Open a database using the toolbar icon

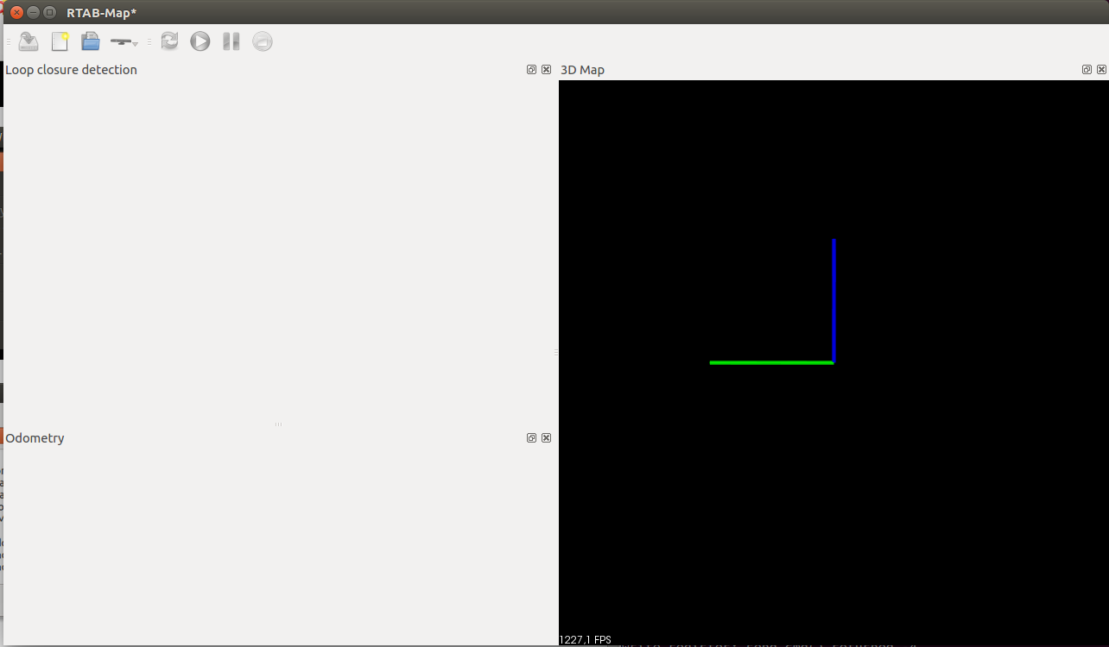click(27, 41)
